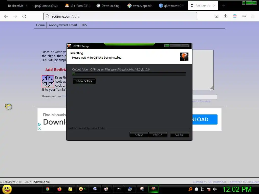This screenshot has height=194, width=259.
Task: Open the TOS link
Action: click(84, 25)
